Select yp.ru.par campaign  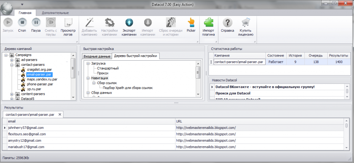[x=34, y=89]
